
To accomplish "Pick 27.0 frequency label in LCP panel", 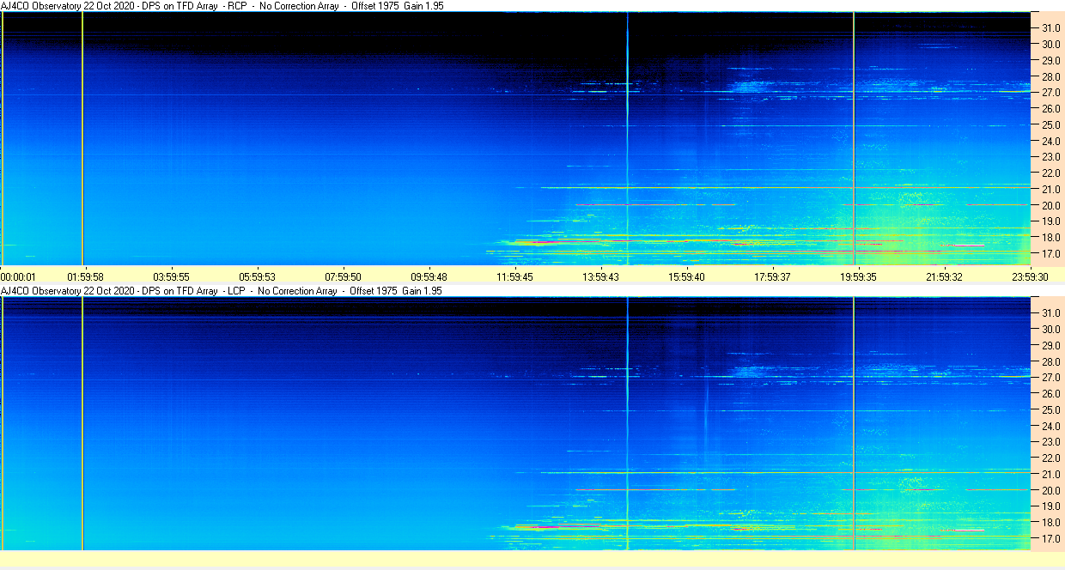I will pos(1050,378).
